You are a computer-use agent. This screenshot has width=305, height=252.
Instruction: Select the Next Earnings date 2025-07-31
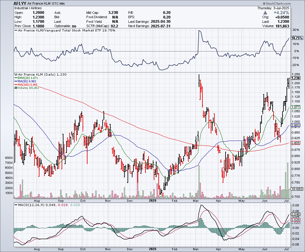[161, 26]
